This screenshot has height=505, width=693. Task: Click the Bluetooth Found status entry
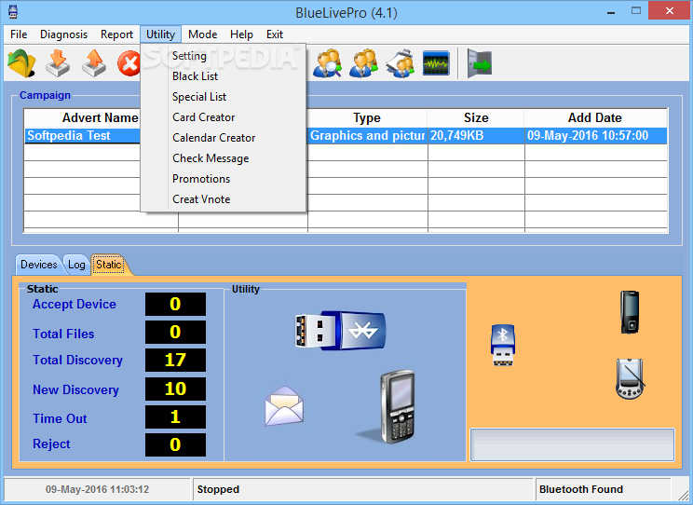click(x=604, y=489)
